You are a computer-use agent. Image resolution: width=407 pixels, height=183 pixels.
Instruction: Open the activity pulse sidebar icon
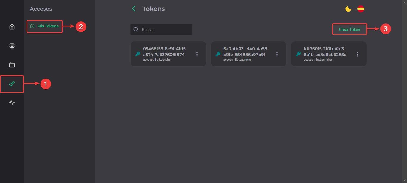(12, 103)
